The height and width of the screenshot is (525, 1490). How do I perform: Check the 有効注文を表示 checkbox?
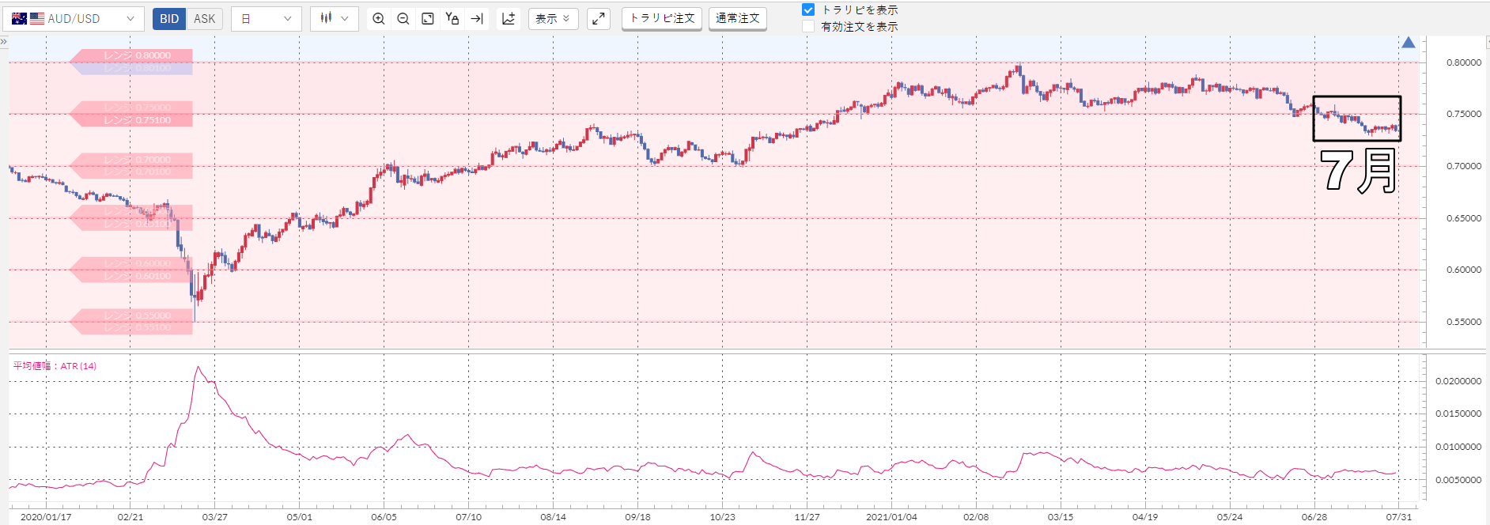coord(808,27)
